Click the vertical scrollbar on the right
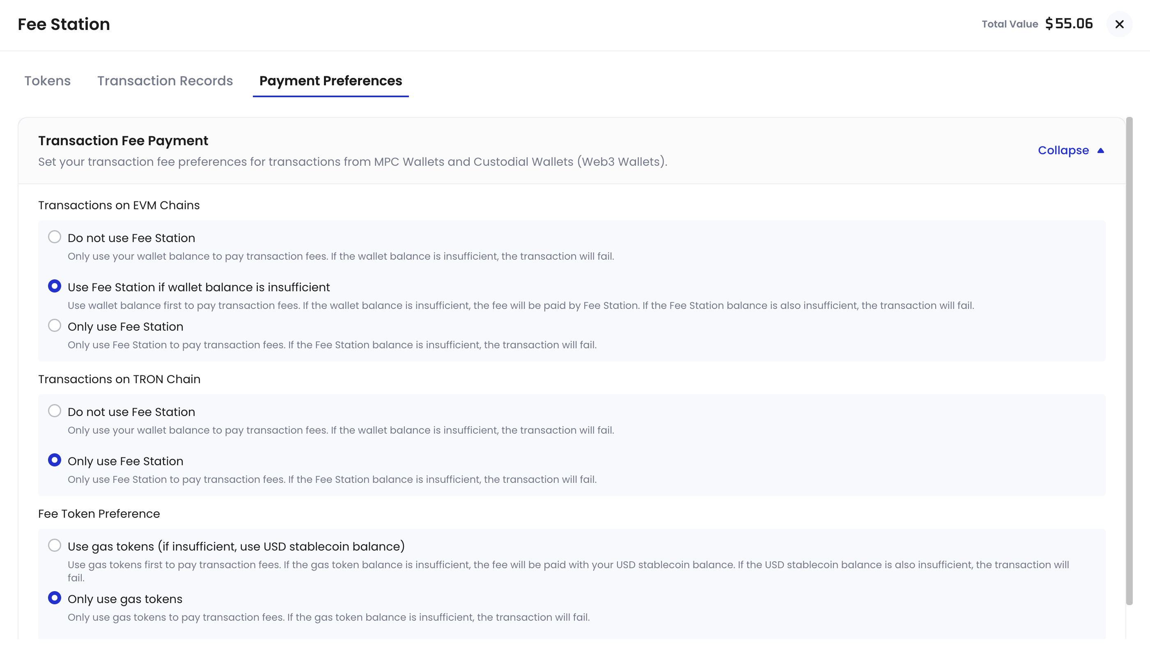The width and height of the screenshot is (1150, 649). 1129,361
